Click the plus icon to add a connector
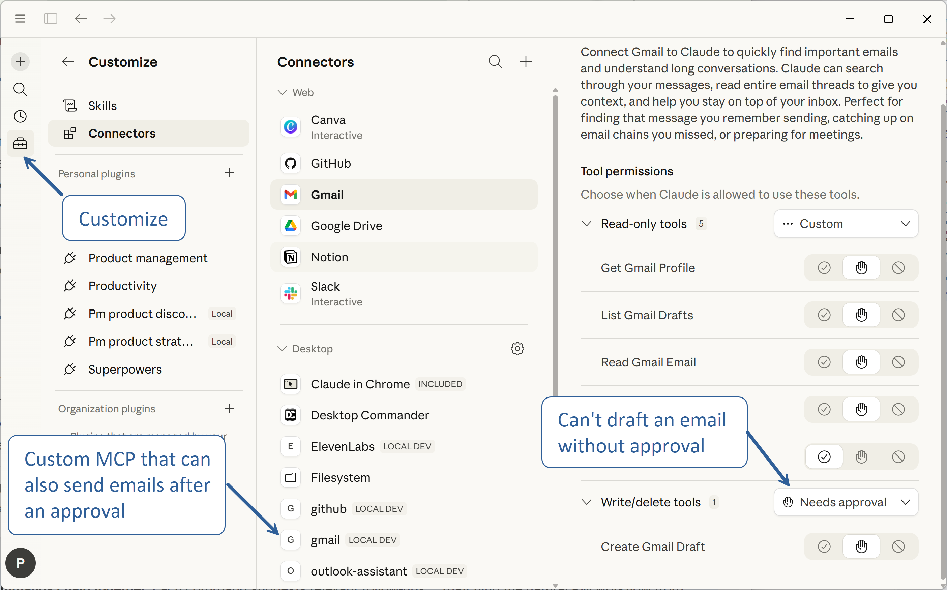 (526, 62)
